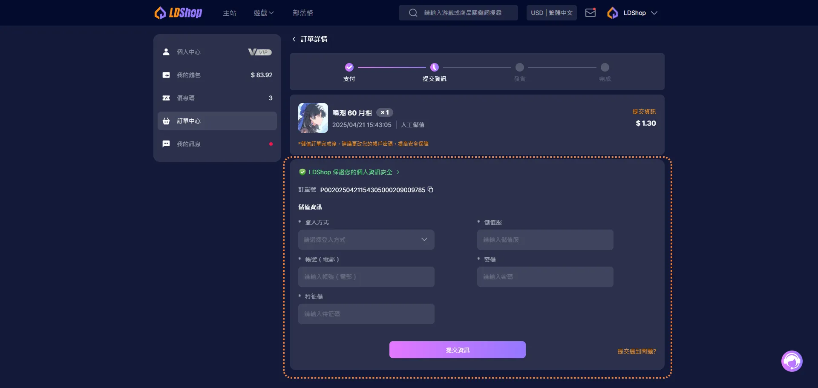Screen dimensions: 818x388
Task: Open LDShop 保證您的個人資訊安全 link
Action: 350,172
